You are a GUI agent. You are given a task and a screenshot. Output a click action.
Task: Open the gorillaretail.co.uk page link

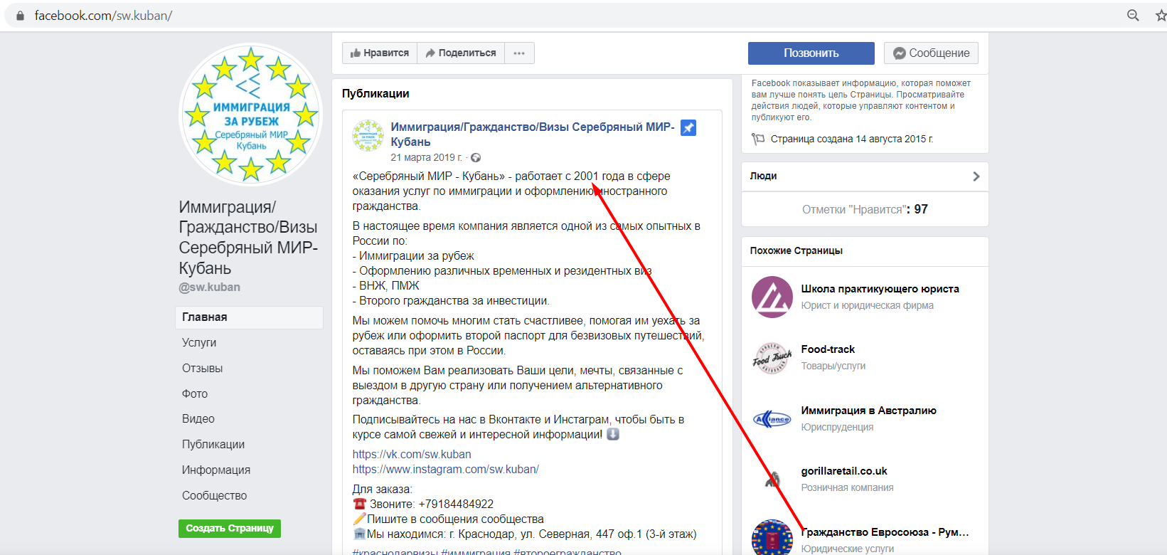(844, 471)
